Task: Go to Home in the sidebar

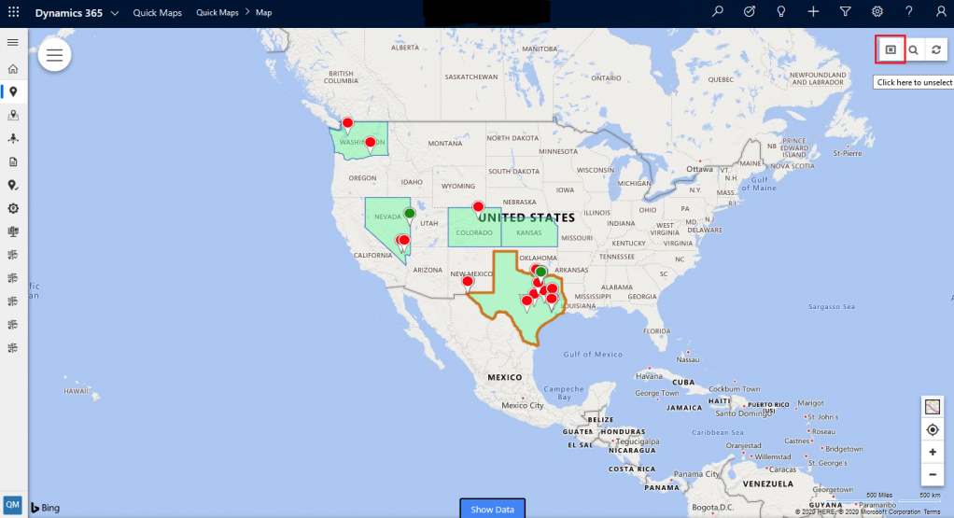Action: tap(13, 69)
